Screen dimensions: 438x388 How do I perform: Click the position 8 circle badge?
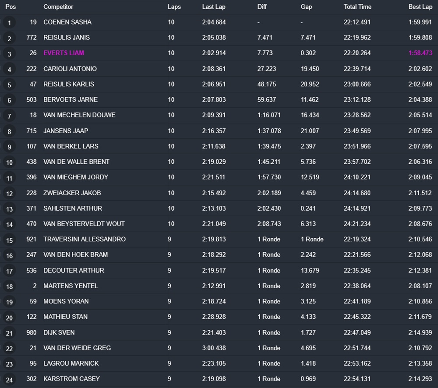(x=9, y=131)
